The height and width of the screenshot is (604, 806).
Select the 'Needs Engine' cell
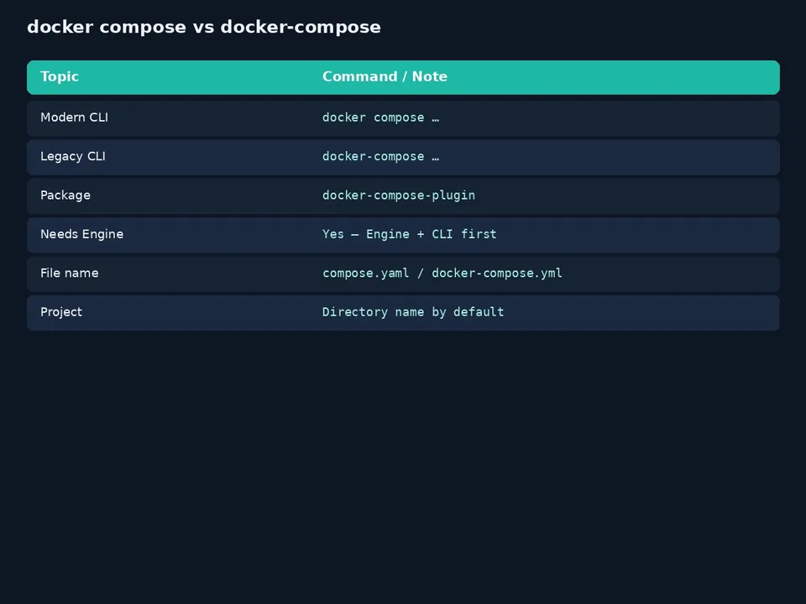tap(81, 234)
